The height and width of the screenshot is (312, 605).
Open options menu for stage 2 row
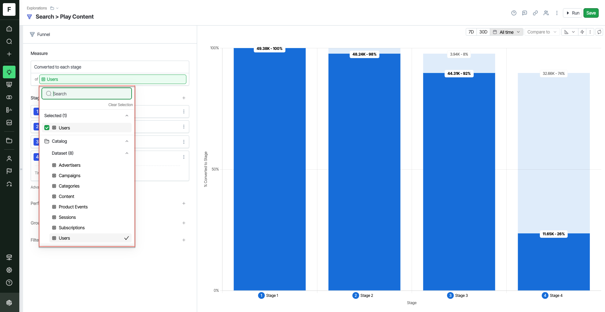[184, 127]
